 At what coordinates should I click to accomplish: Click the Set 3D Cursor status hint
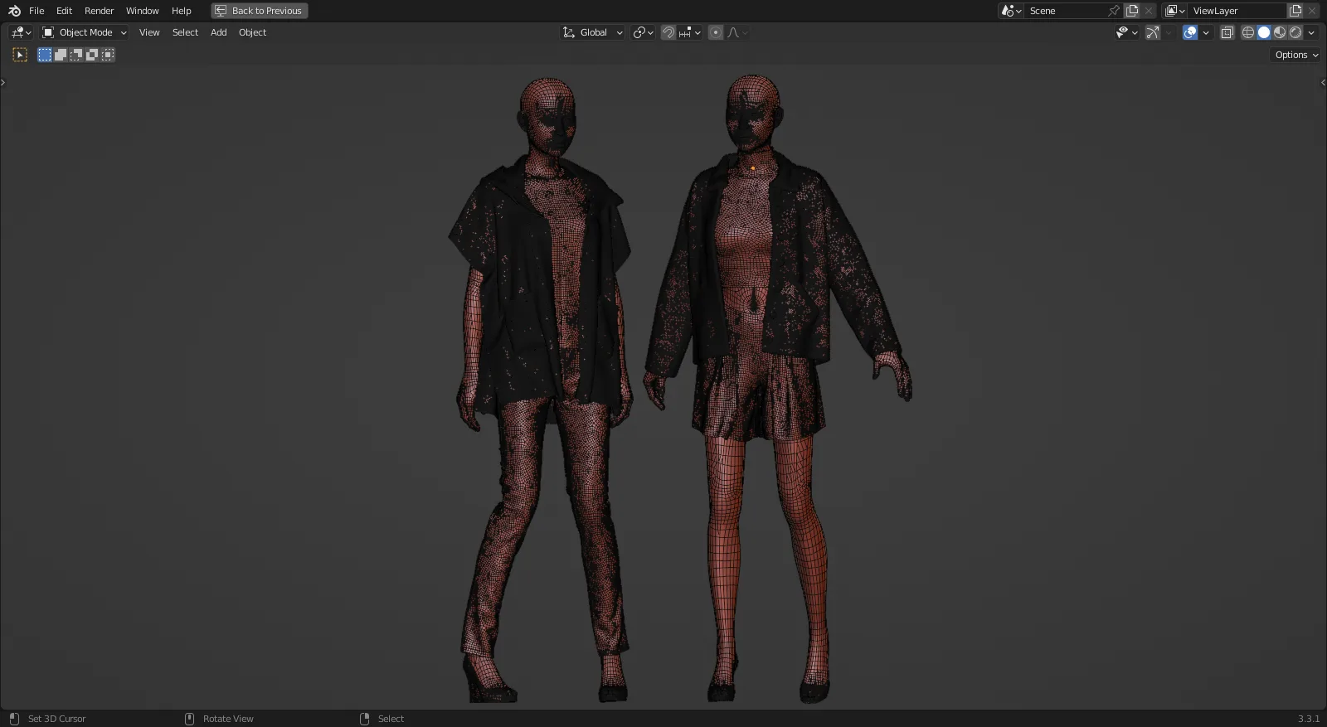click(57, 719)
